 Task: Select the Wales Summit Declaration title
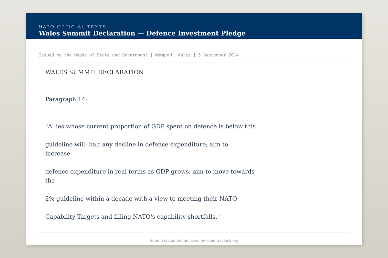87,33
